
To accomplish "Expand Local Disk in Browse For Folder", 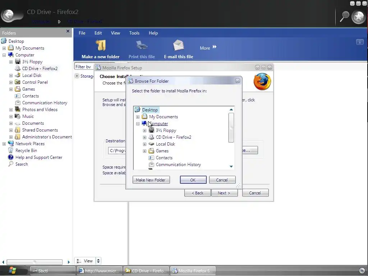I will (144, 144).
